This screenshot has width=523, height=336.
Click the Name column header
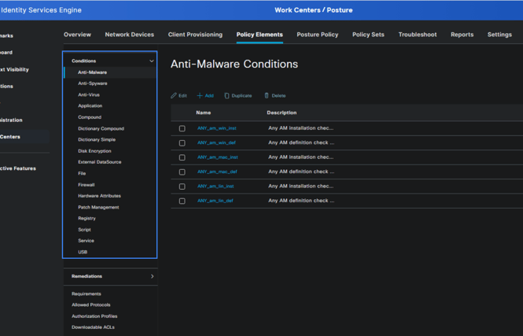(204, 113)
